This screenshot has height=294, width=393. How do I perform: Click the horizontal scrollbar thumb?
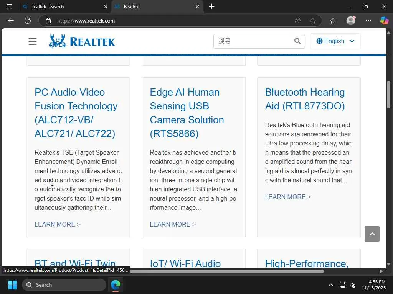[x=227, y=271]
